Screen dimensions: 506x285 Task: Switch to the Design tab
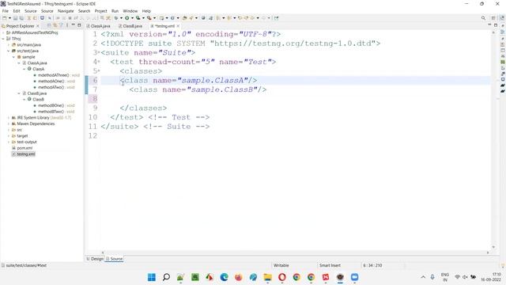click(x=95, y=259)
